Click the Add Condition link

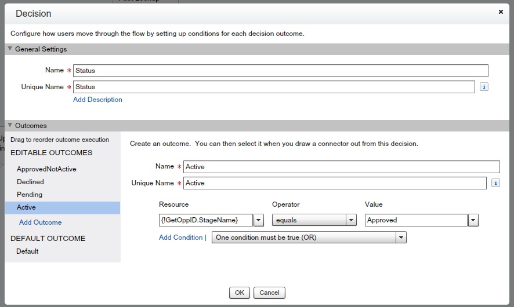point(180,237)
